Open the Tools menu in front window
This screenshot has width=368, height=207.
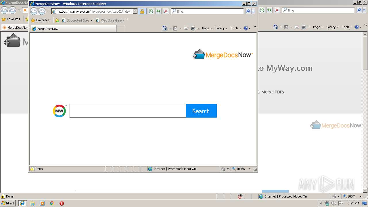pos(236,28)
